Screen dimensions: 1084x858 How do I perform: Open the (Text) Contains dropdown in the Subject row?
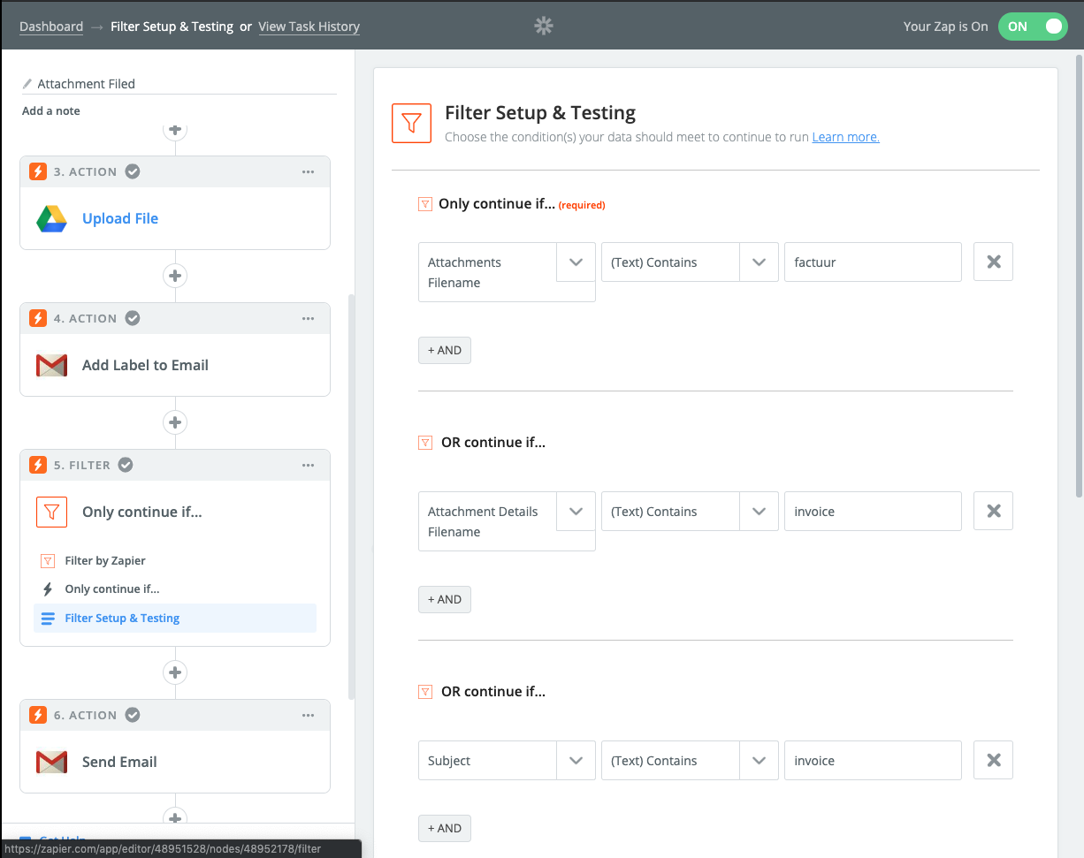tap(758, 761)
